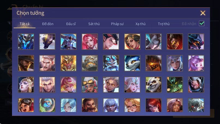Choose the blue fox hero portrait

point(132,63)
